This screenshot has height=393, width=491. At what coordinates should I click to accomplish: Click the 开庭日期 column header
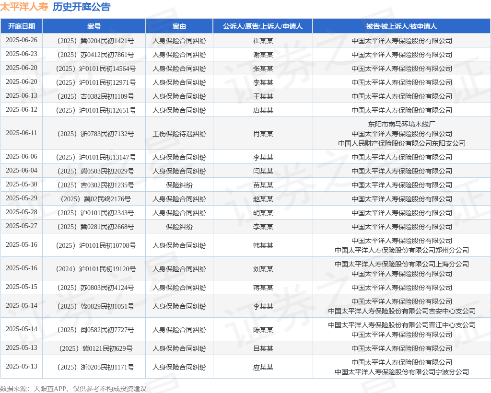pos(21,26)
